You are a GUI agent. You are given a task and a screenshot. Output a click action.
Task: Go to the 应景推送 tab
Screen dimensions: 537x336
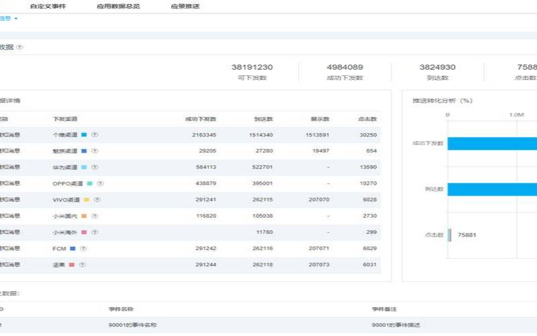tap(185, 6)
